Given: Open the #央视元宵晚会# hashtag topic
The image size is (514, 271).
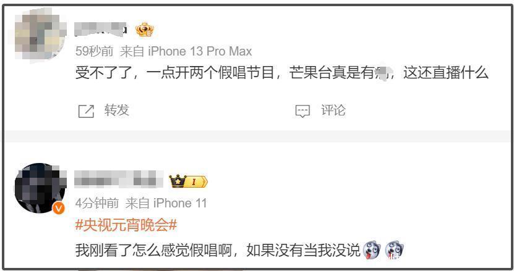Looking at the screenshot, I should coord(126,225).
